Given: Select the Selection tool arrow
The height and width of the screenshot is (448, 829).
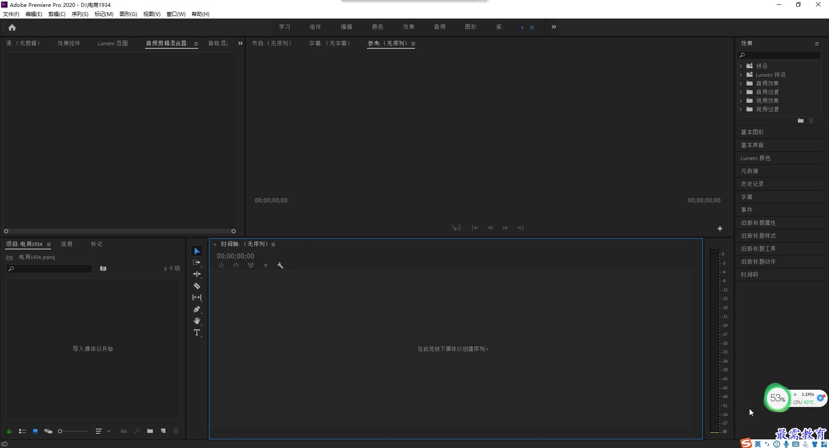Looking at the screenshot, I should point(197,251).
